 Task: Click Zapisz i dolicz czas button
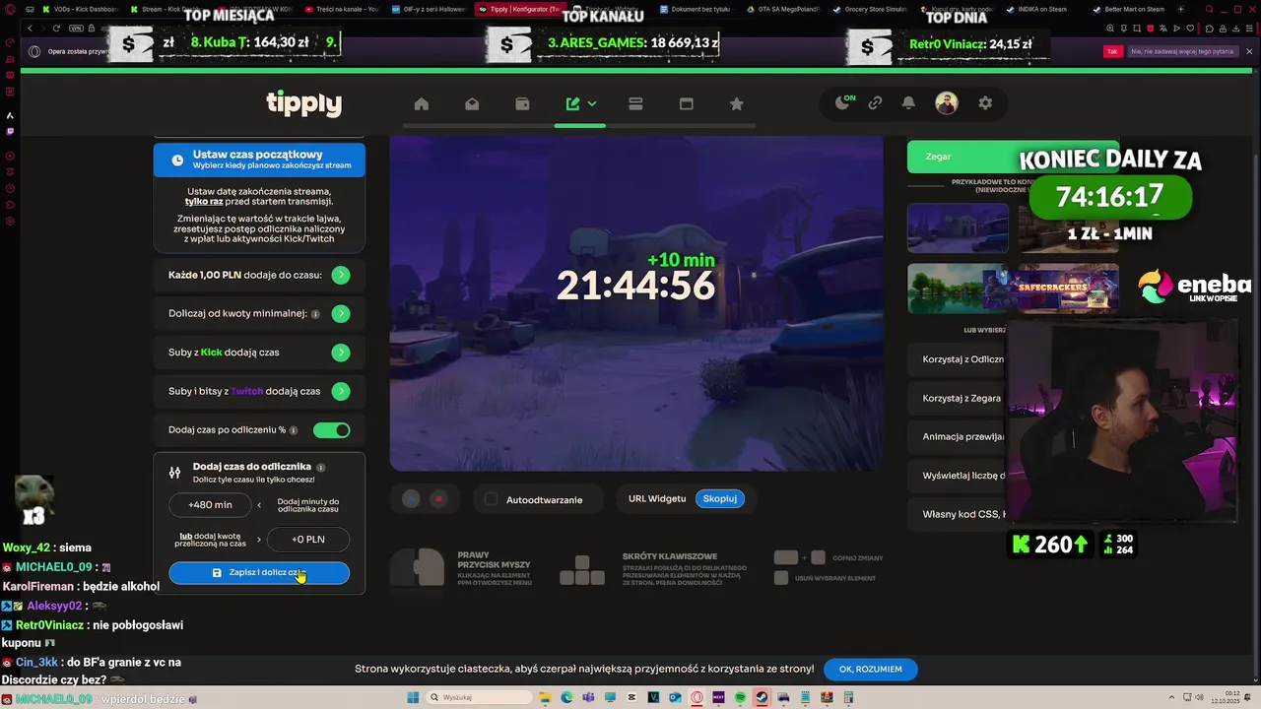(x=259, y=573)
